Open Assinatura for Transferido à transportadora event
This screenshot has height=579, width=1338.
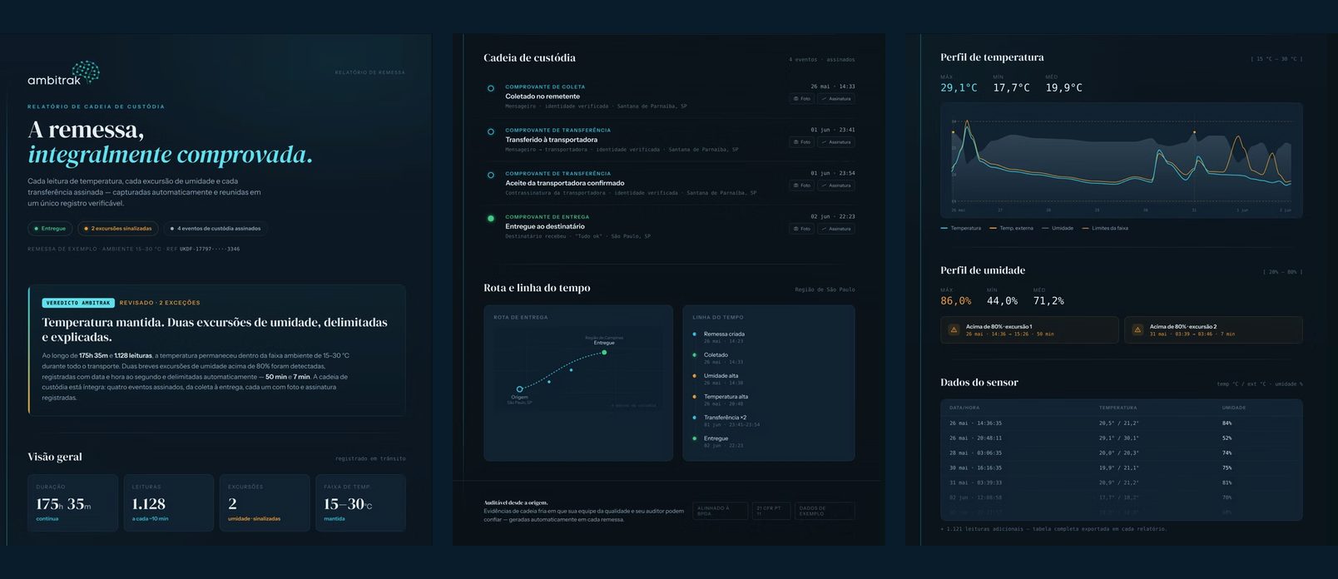[x=836, y=142]
